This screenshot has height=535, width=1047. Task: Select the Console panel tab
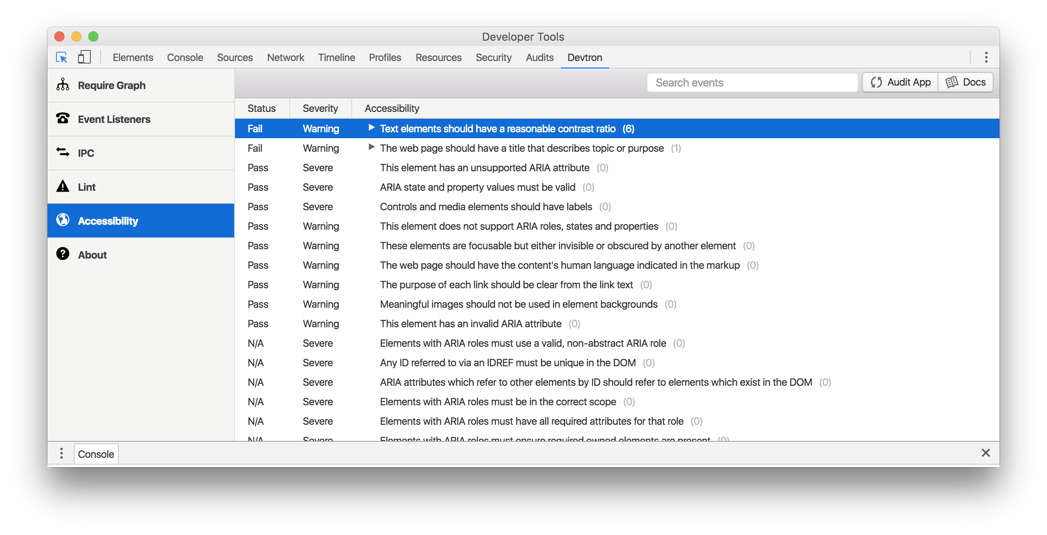pos(185,57)
